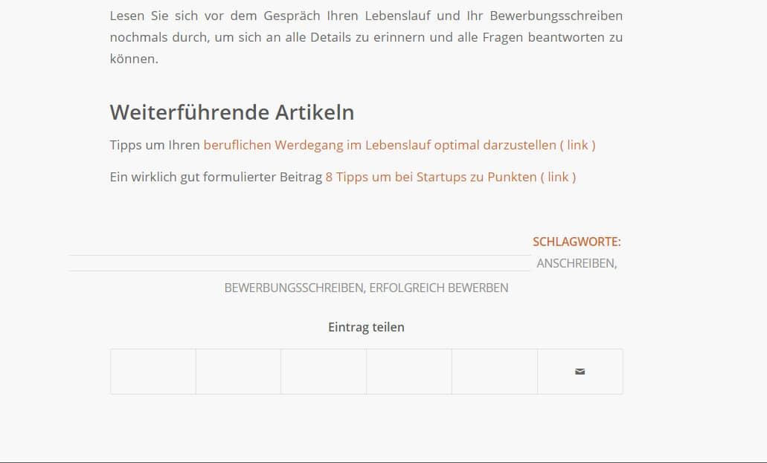Click the paragraph starting Lesen Sie sich
This screenshot has width=767, height=463.
pyautogui.click(x=366, y=37)
